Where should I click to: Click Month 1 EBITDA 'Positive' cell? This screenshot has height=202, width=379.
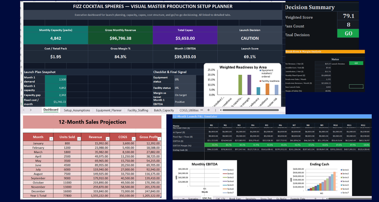(x=185, y=102)
